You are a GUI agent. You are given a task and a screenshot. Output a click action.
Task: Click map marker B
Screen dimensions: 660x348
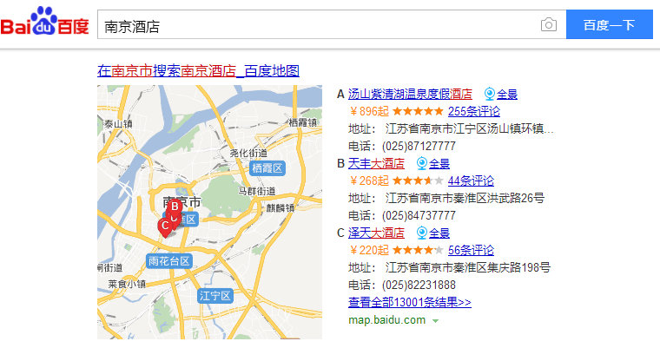tap(175, 207)
